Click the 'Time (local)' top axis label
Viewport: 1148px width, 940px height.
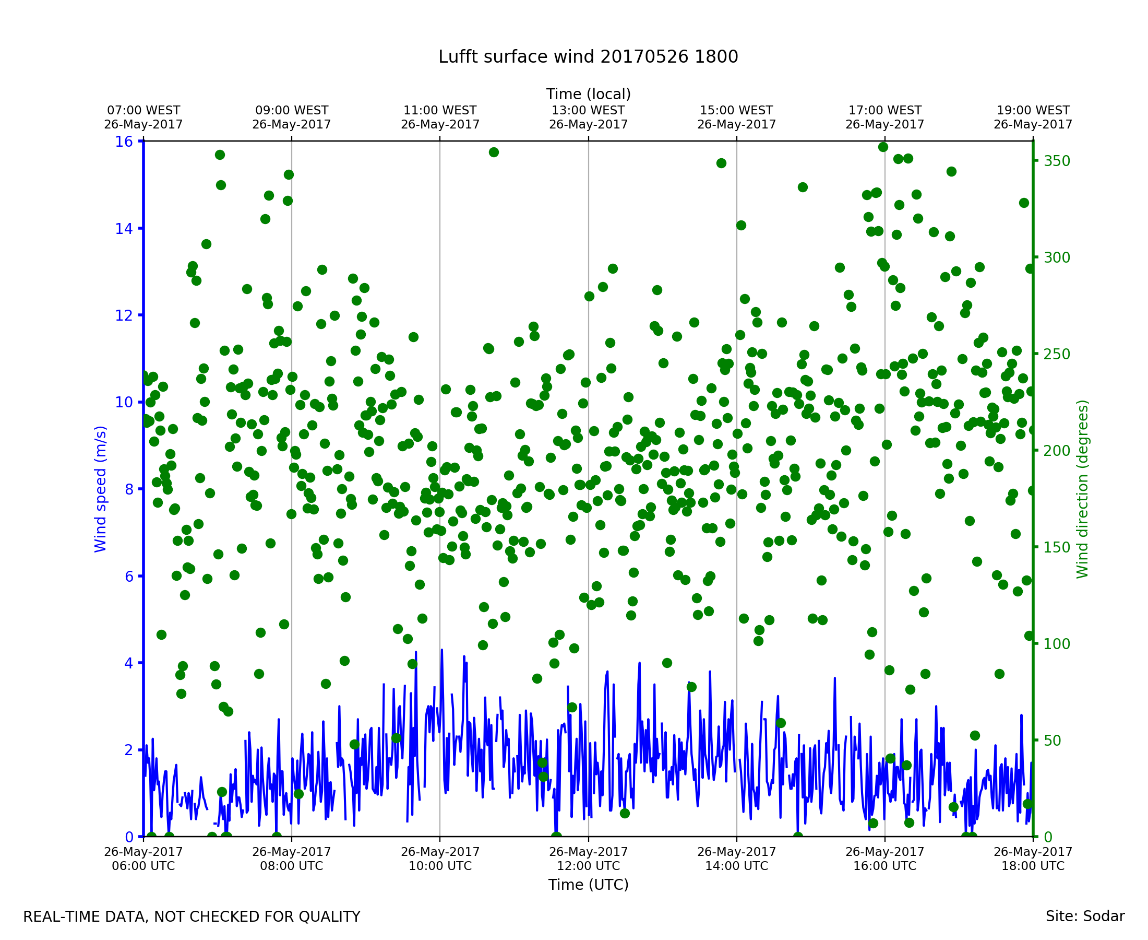[x=588, y=94]
